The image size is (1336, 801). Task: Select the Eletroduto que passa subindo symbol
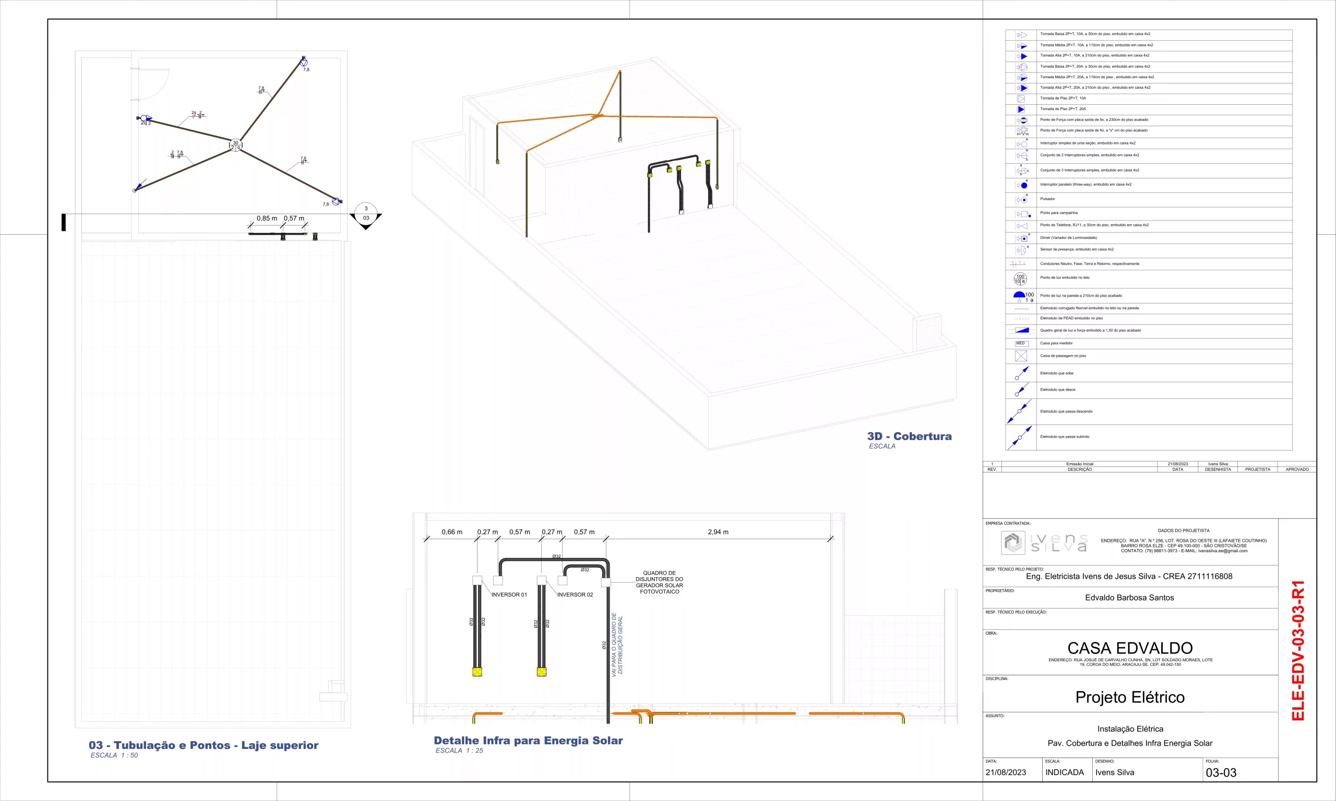tap(1020, 438)
